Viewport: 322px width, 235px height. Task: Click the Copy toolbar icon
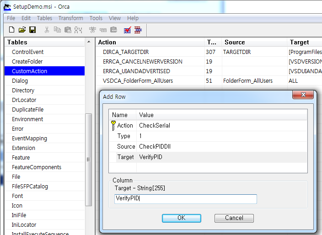[x=57, y=30]
